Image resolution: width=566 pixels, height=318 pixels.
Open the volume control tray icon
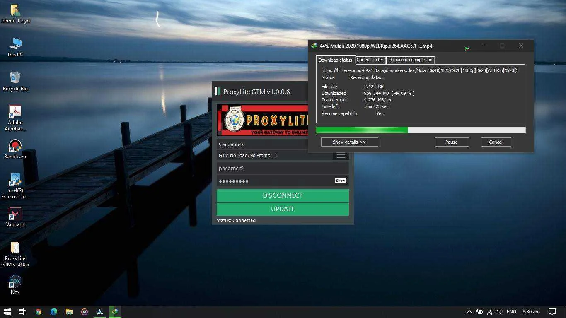(498, 312)
